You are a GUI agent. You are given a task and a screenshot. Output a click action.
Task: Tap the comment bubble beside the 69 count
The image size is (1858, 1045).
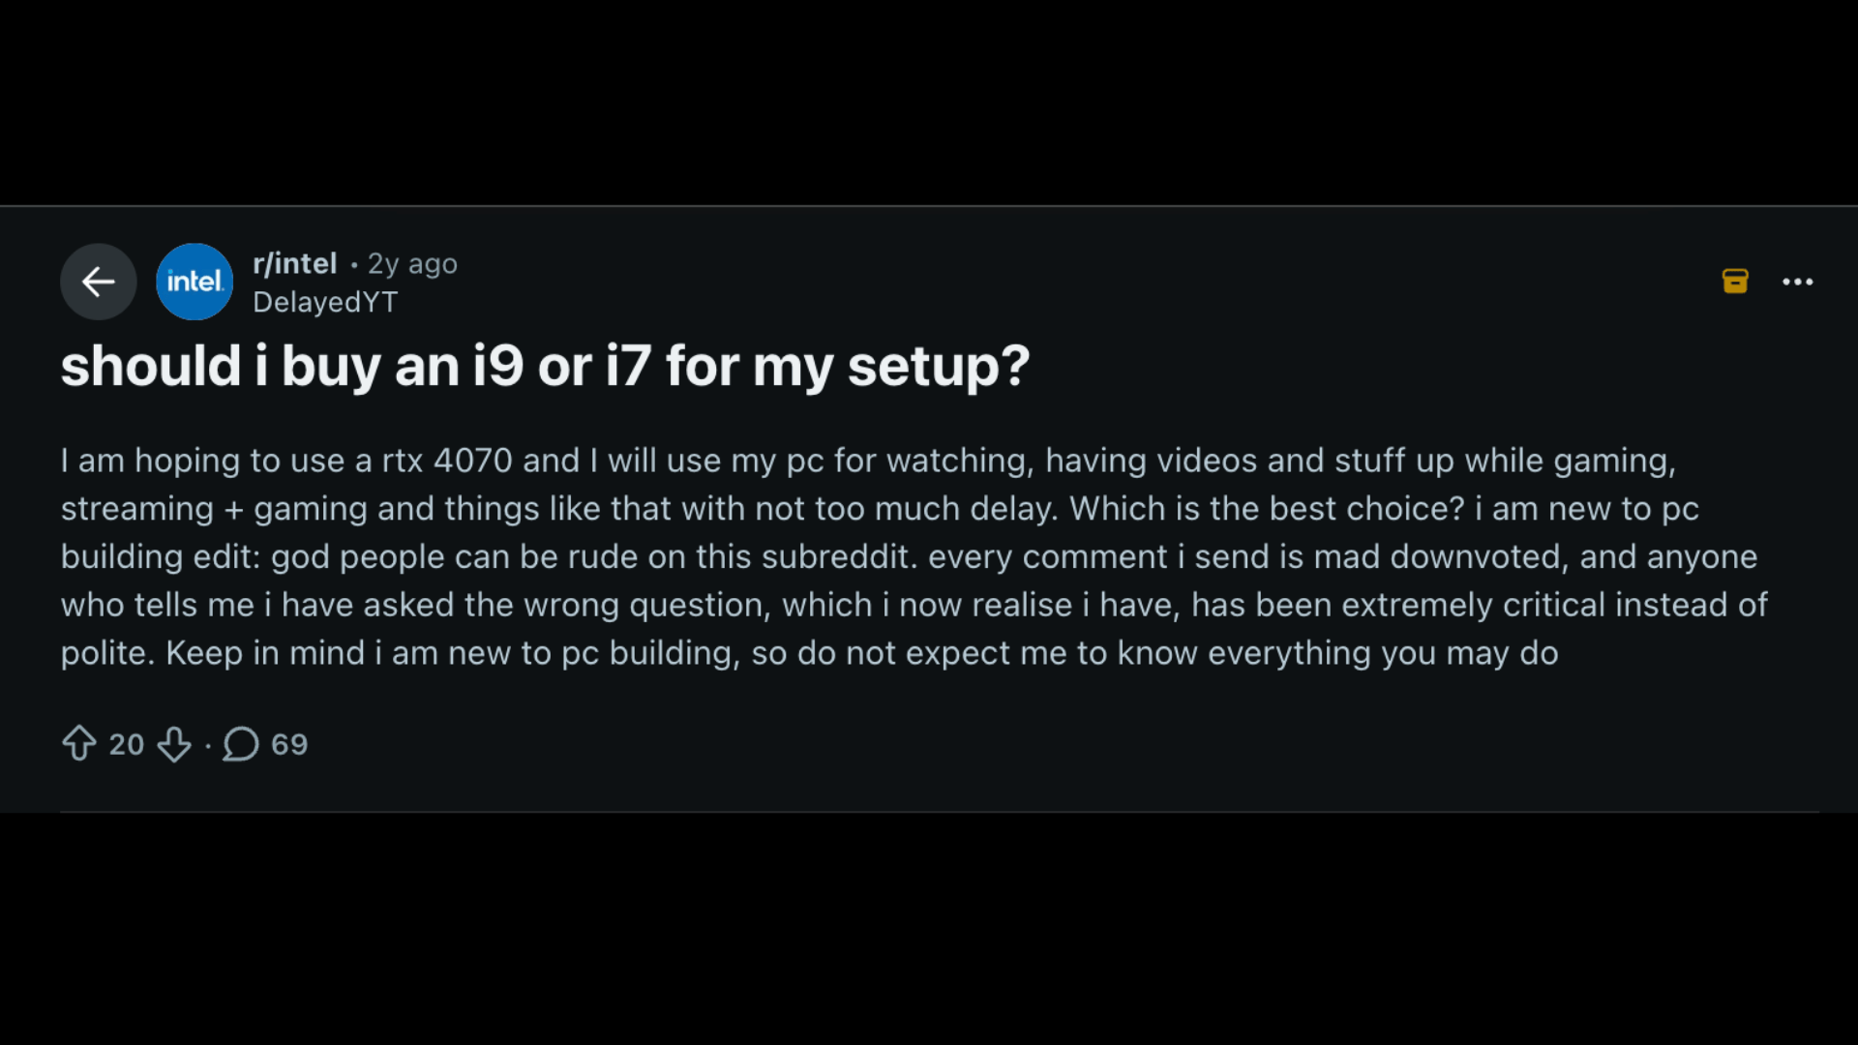click(x=240, y=744)
